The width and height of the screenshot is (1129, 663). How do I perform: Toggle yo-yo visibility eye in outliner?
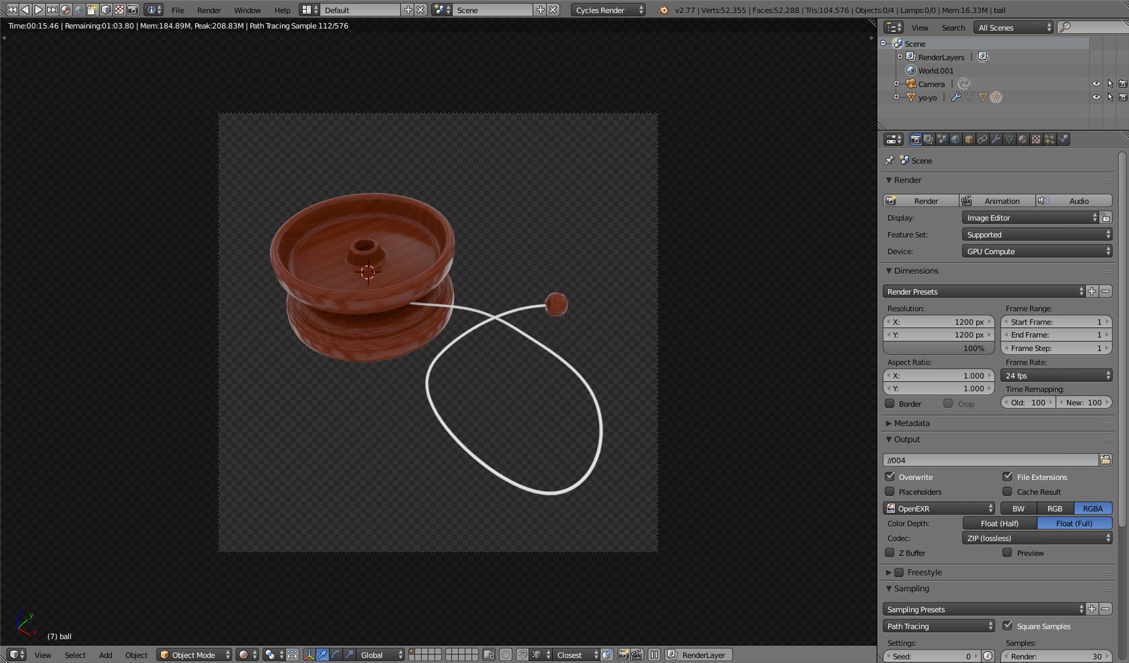coord(1096,97)
